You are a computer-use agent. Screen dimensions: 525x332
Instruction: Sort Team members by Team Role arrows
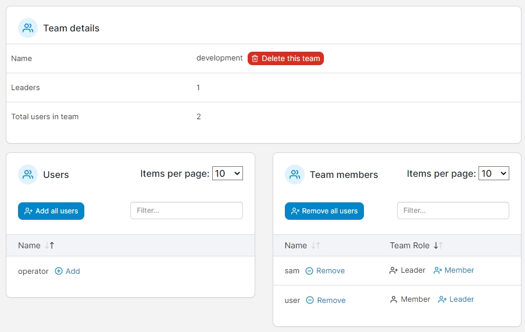pos(438,245)
